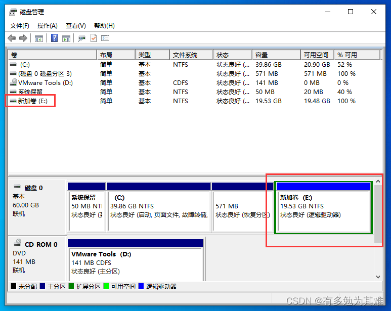Viewport: 391px width, 311px height.
Task: Click the disk icon next to 磁盘 0
Action: point(17,187)
